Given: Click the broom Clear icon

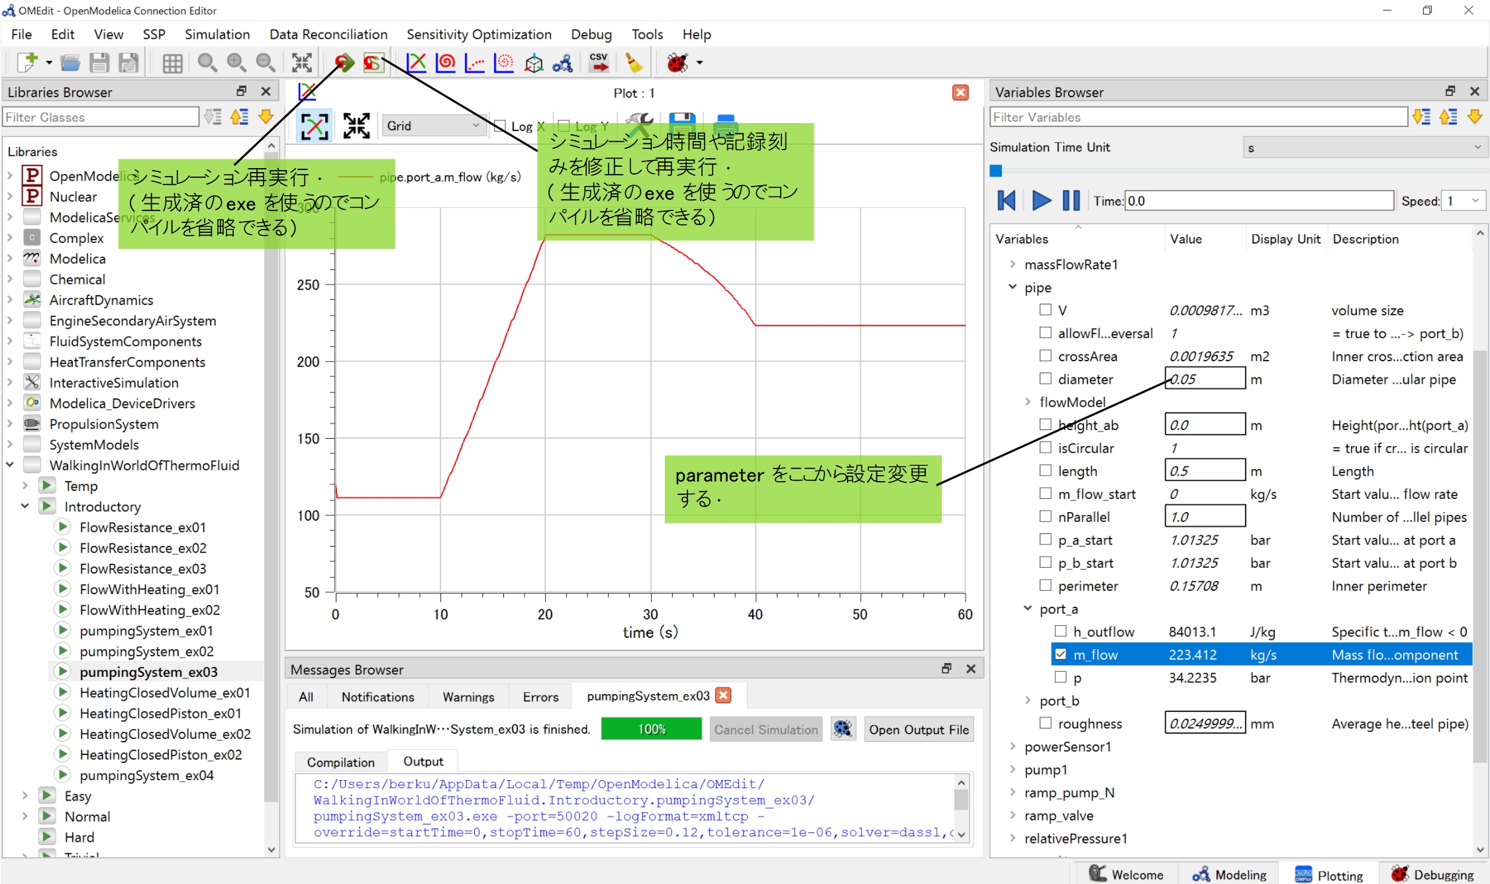Looking at the screenshot, I should pyautogui.click(x=634, y=63).
